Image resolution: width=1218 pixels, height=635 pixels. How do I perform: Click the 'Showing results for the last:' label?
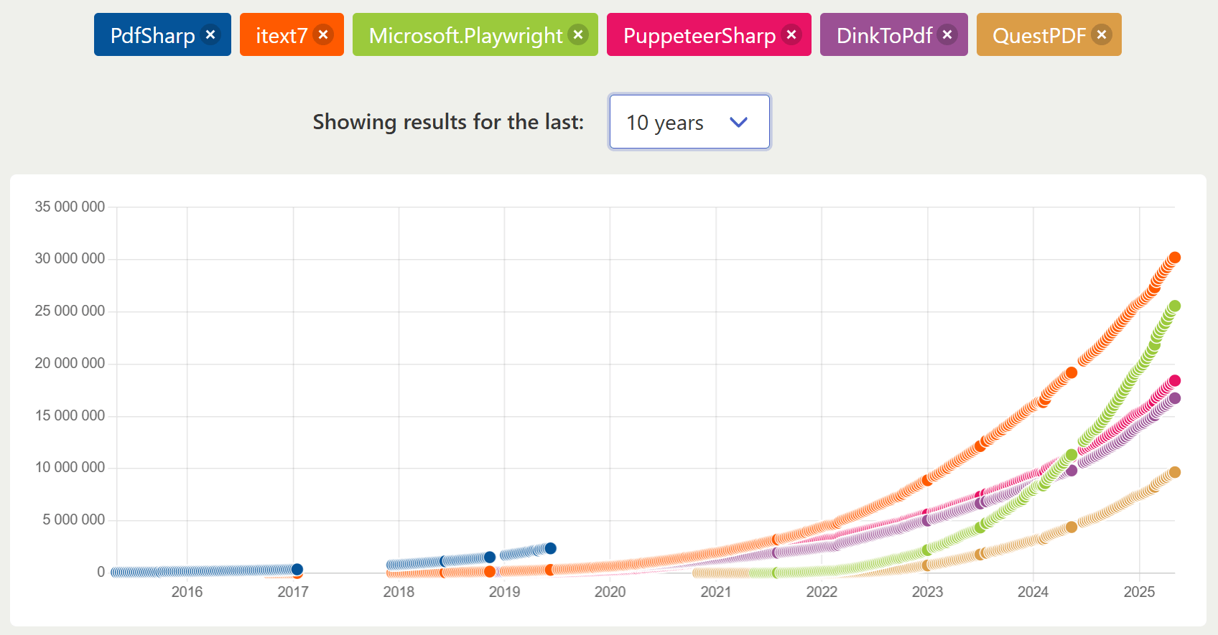click(x=448, y=122)
